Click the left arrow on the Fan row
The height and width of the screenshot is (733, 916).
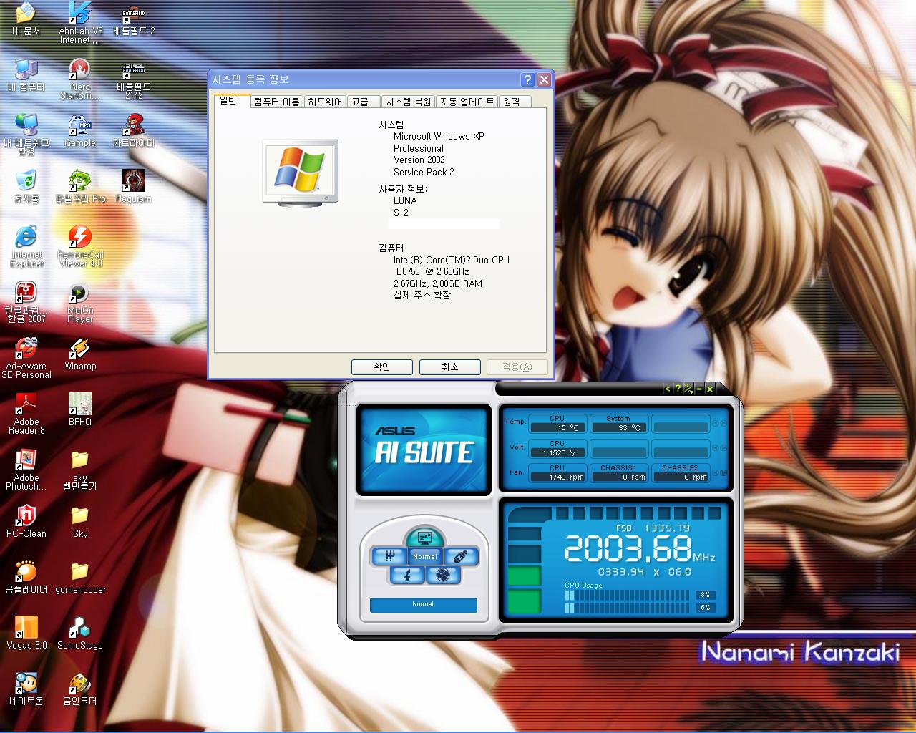point(715,473)
